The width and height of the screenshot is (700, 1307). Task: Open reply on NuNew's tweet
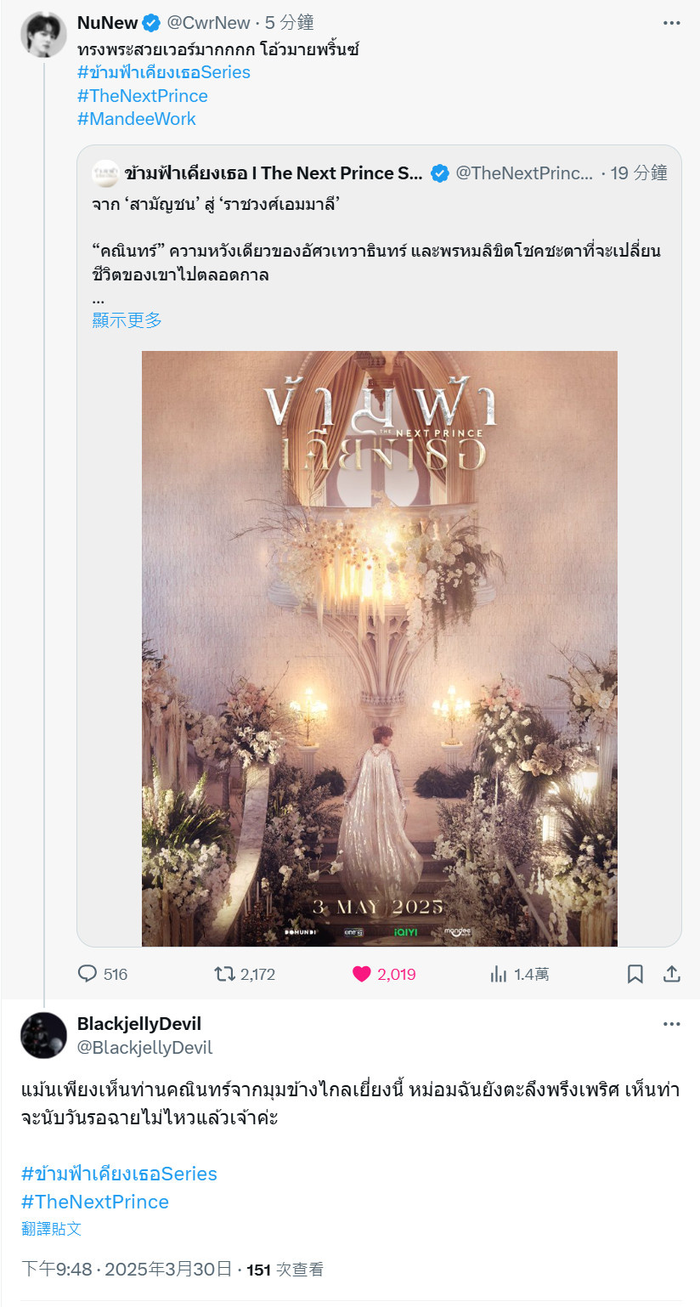pos(102,974)
